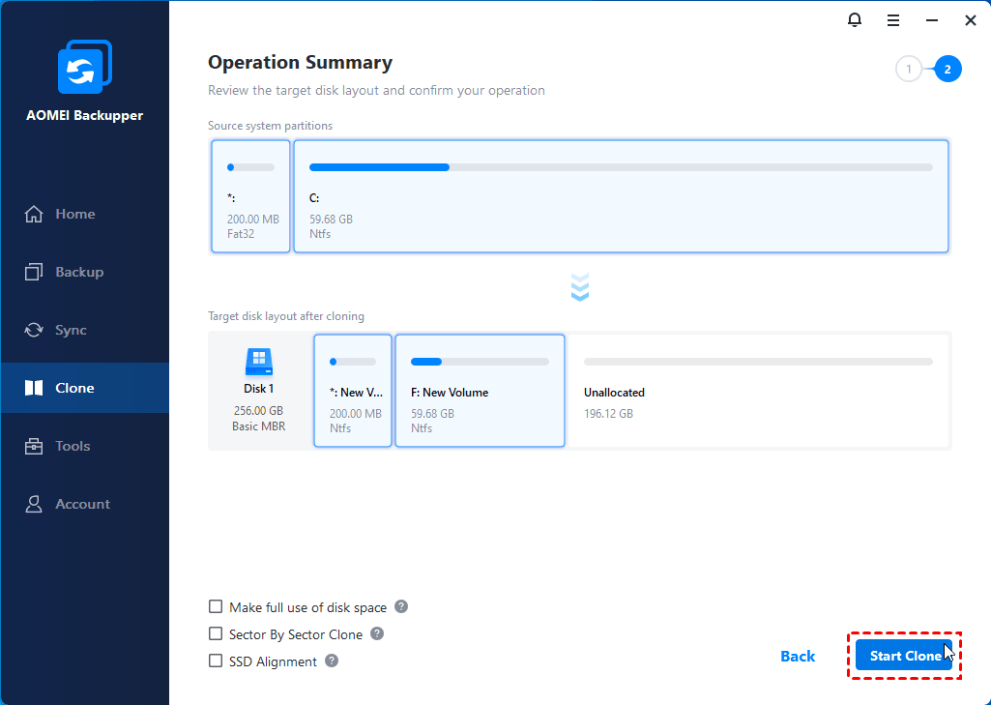The width and height of the screenshot is (991, 705).
Task: Select the Clone section
Action: [85, 388]
